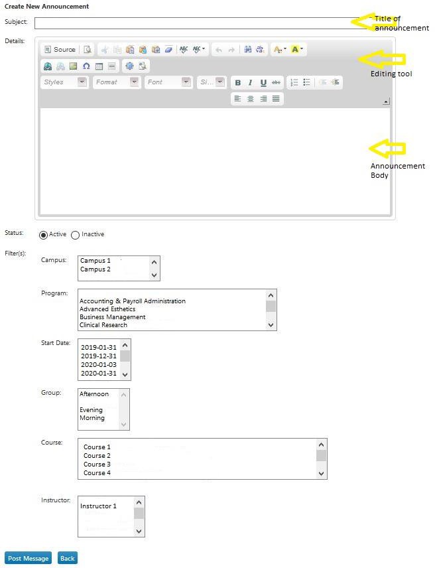Screen dimensions: 435x568
Task: Toggle Italic formatting in the editor
Action: pos(251,83)
